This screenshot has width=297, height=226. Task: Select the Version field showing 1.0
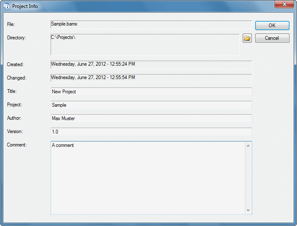151,132
